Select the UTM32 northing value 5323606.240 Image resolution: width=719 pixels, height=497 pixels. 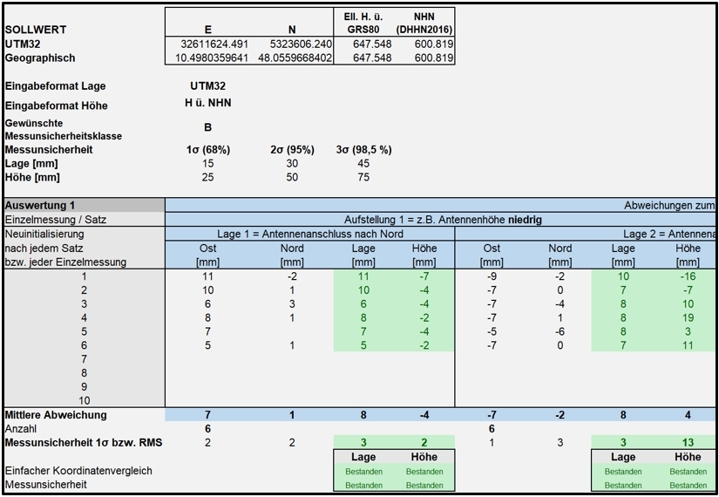point(299,44)
